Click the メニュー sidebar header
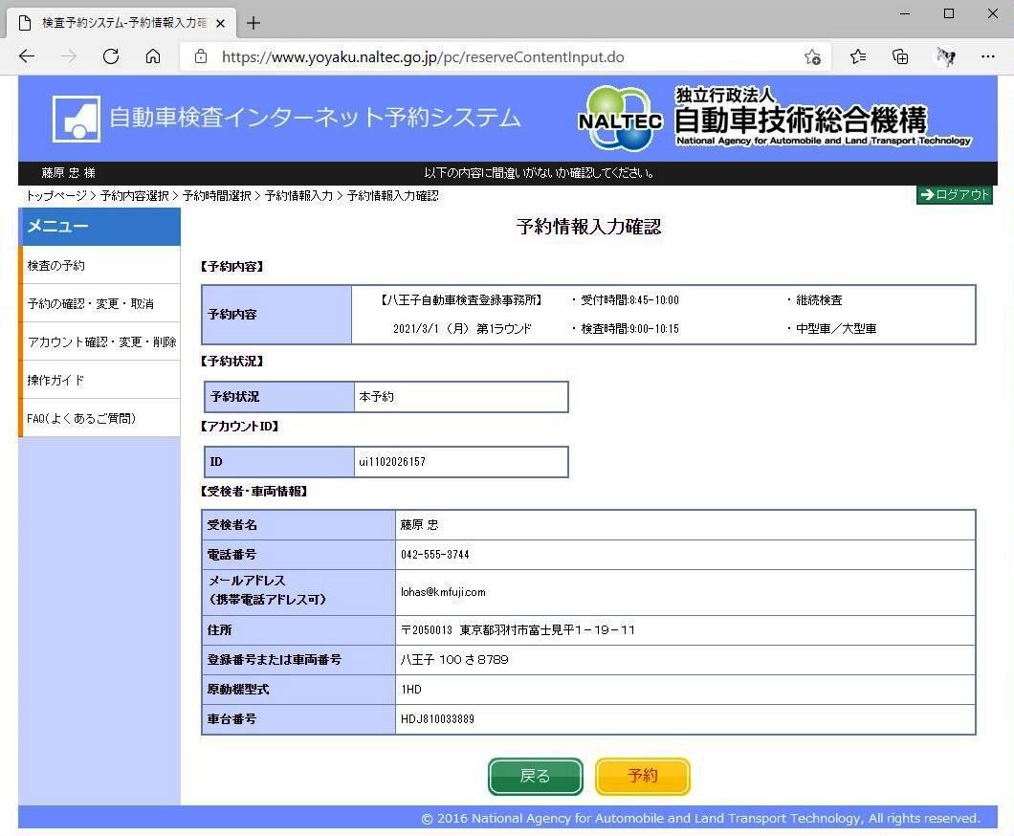The height and width of the screenshot is (836, 1014). (100, 227)
